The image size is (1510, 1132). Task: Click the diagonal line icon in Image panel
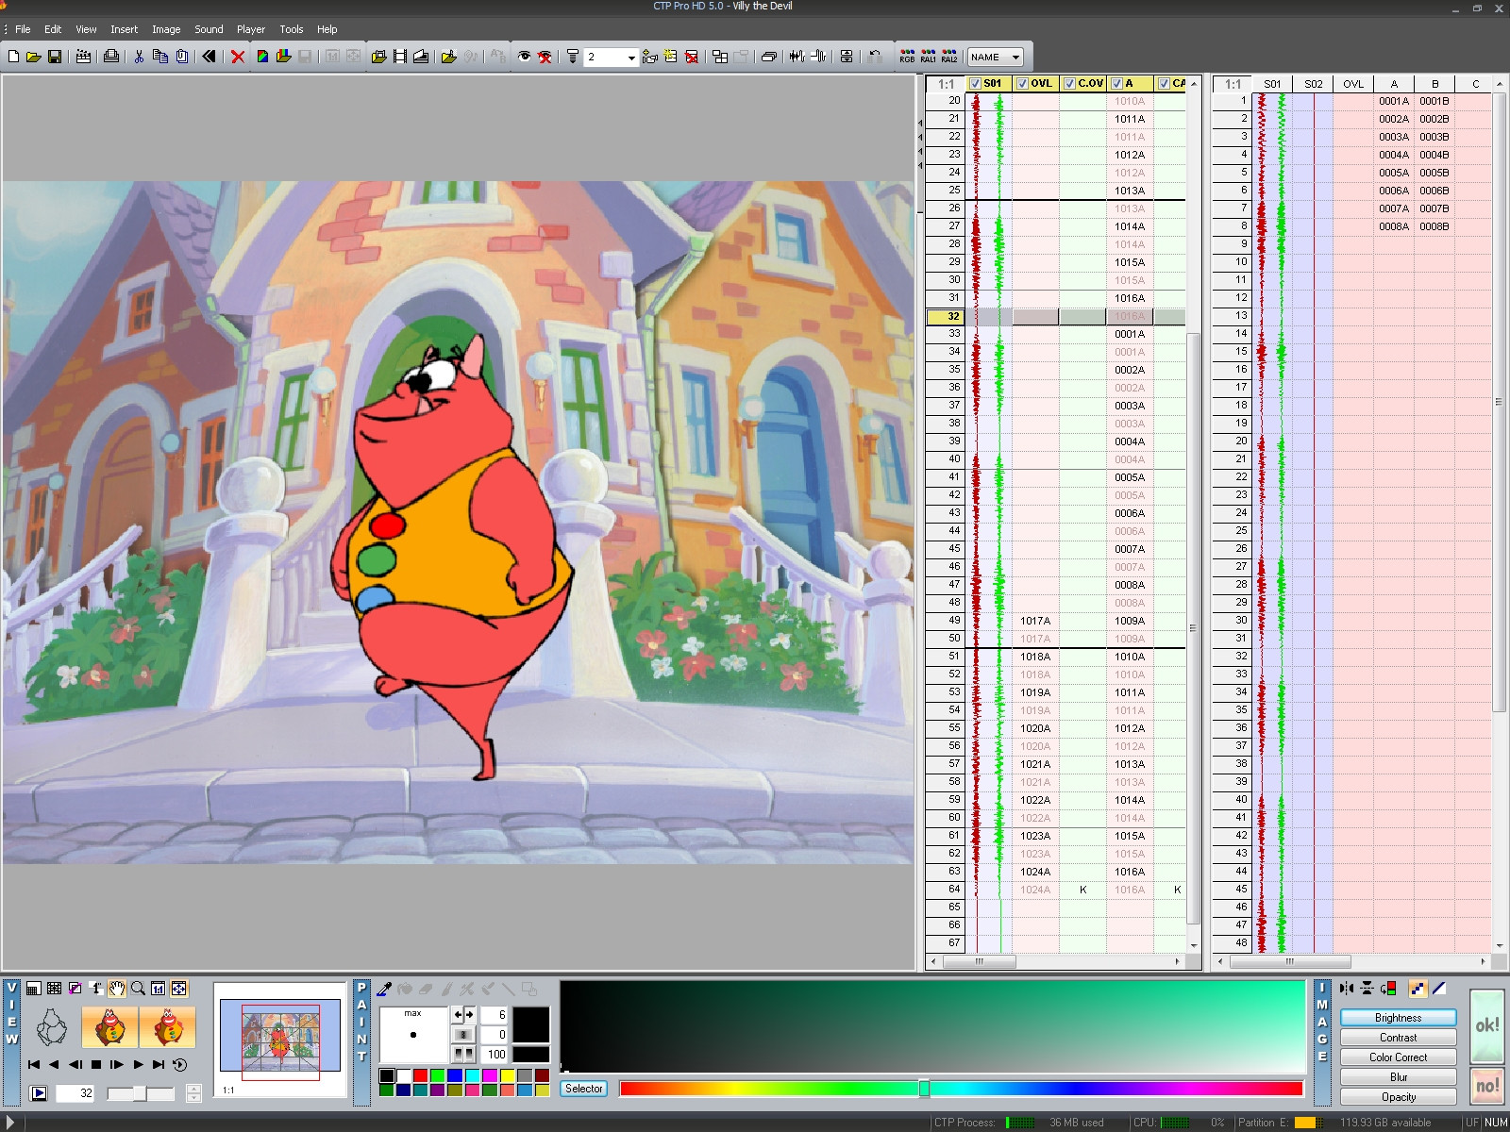(1439, 989)
